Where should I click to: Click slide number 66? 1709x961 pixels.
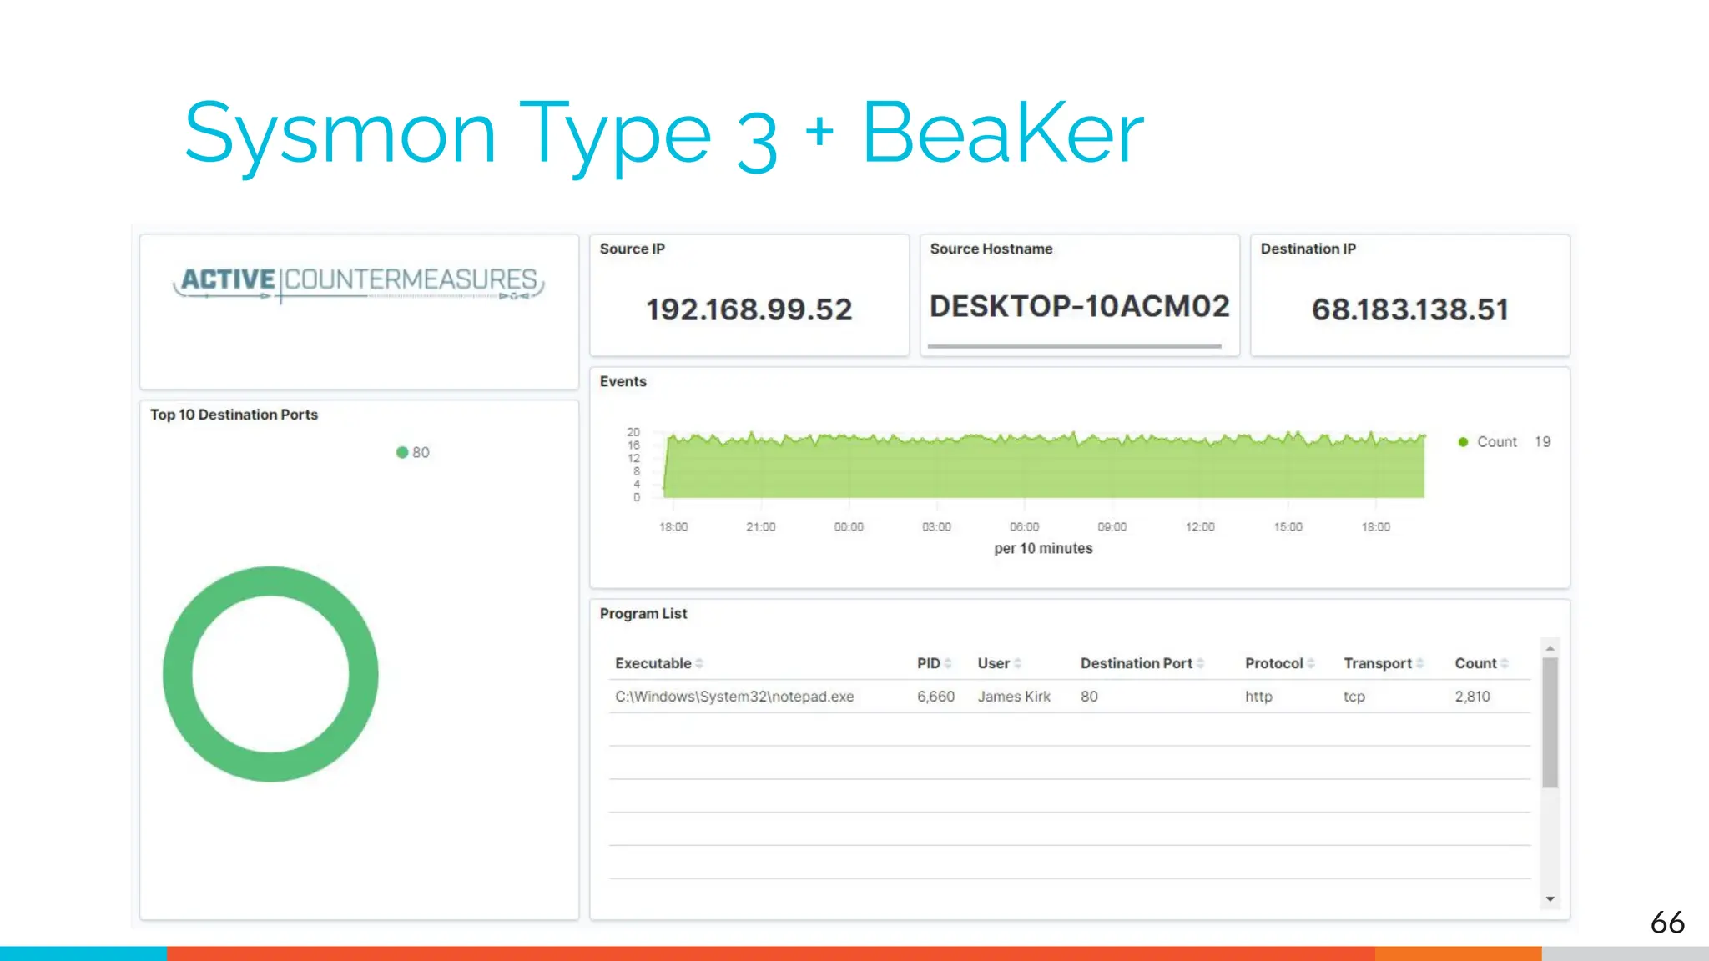(x=1667, y=923)
